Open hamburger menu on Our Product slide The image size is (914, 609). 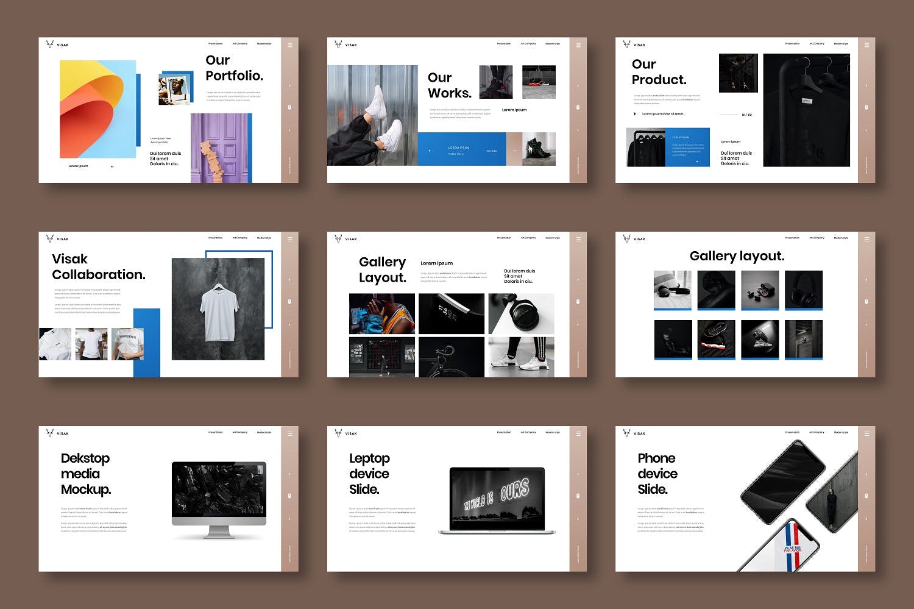[866, 45]
